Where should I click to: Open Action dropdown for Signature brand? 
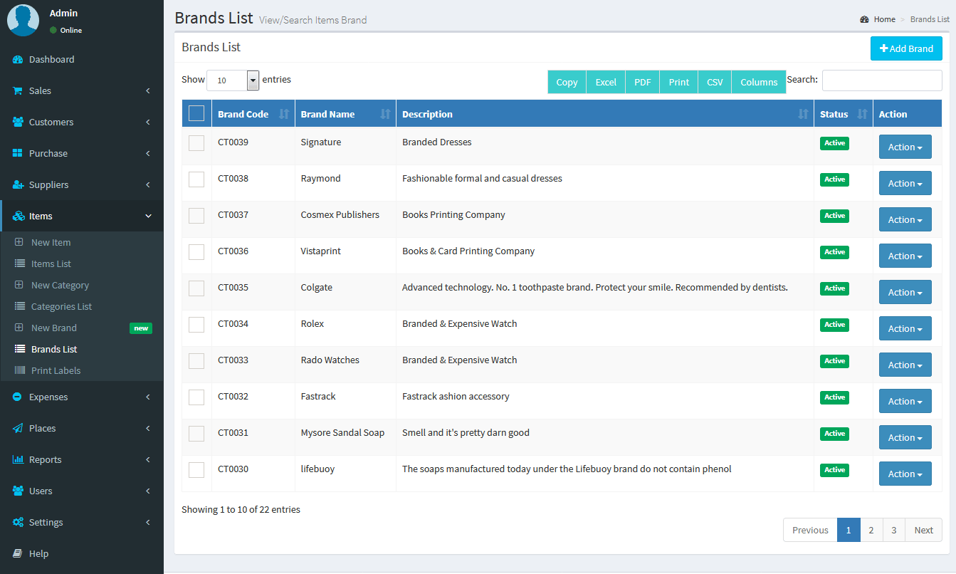coord(905,147)
